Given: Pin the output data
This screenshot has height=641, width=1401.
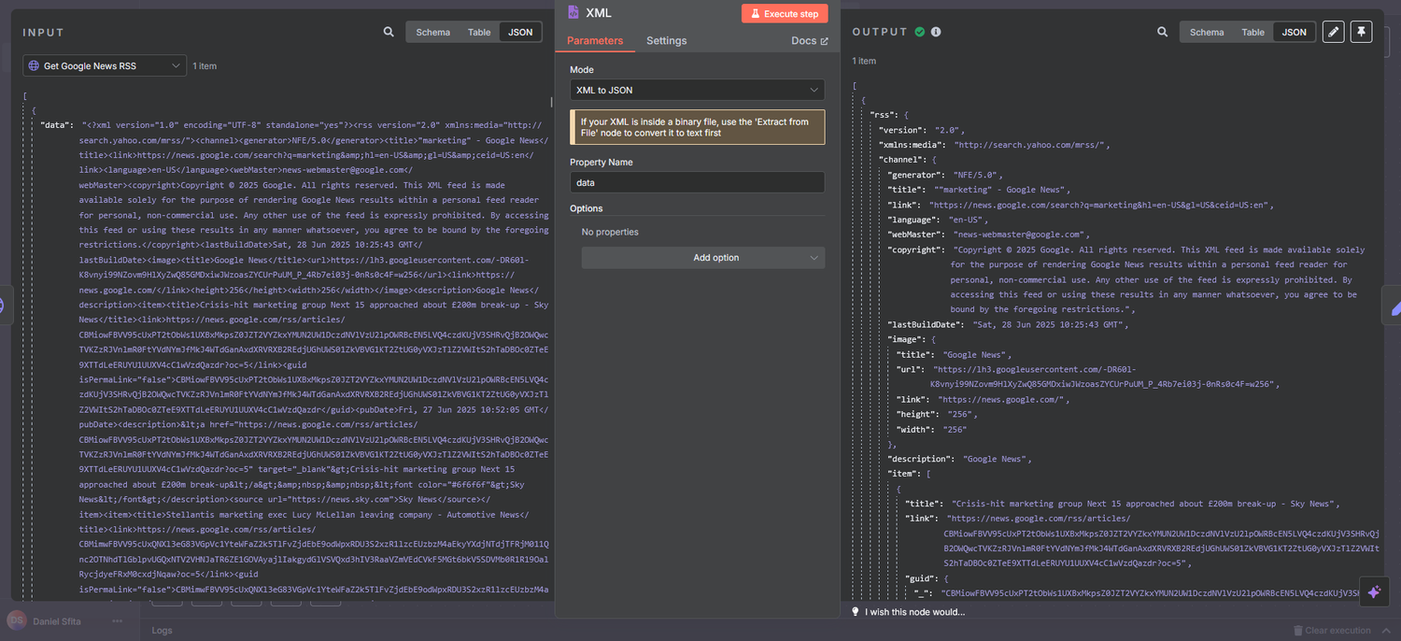Looking at the screenshot, I should 1361,31.
